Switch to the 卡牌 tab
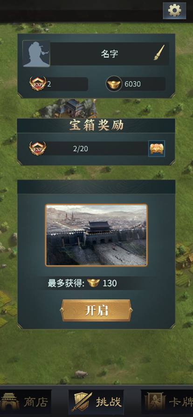The width and height of the screenshot is (193, 417). pos(167,402)
